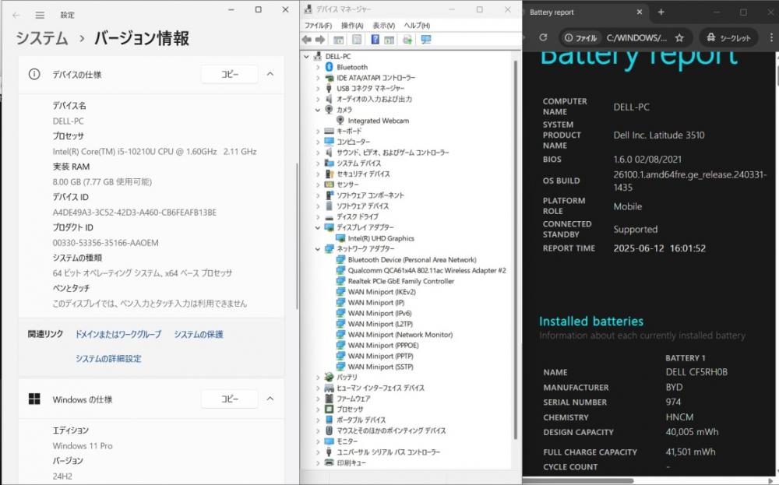Click the 41,501 mWh full charge value

pyautogui.click(x=690, y=452)
